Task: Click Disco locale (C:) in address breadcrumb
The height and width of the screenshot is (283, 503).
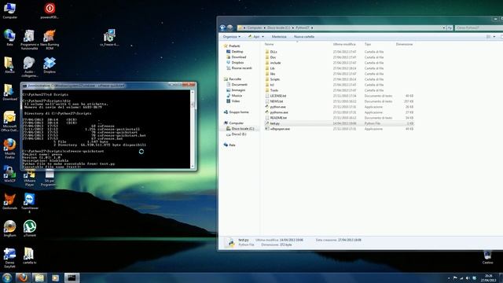Action: [278, 28]
